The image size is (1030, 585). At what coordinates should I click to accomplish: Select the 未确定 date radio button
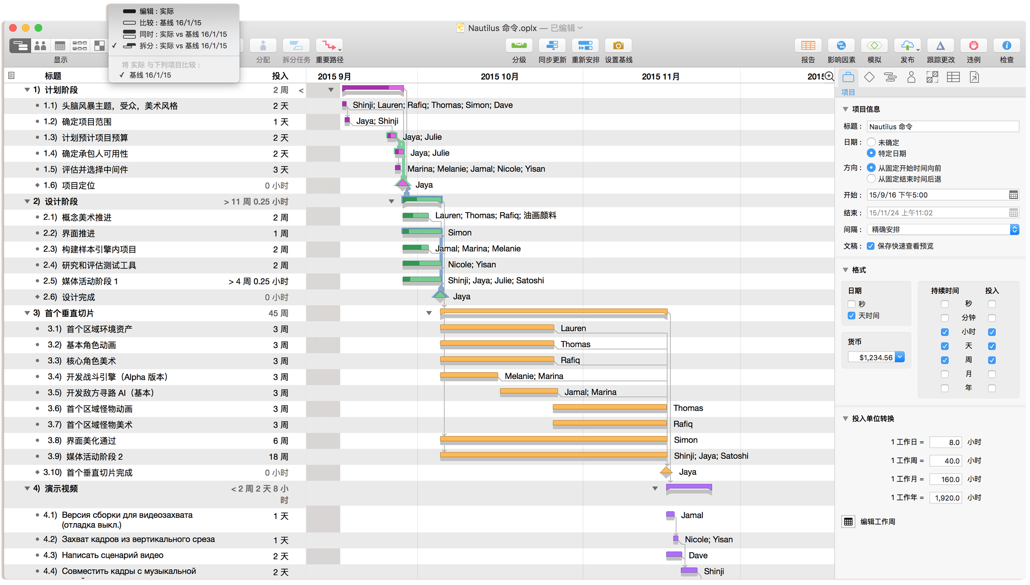pos(871,142)
